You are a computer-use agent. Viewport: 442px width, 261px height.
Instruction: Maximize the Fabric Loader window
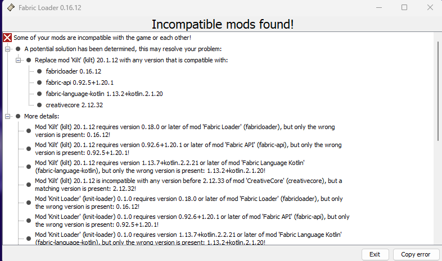[404, 7]
